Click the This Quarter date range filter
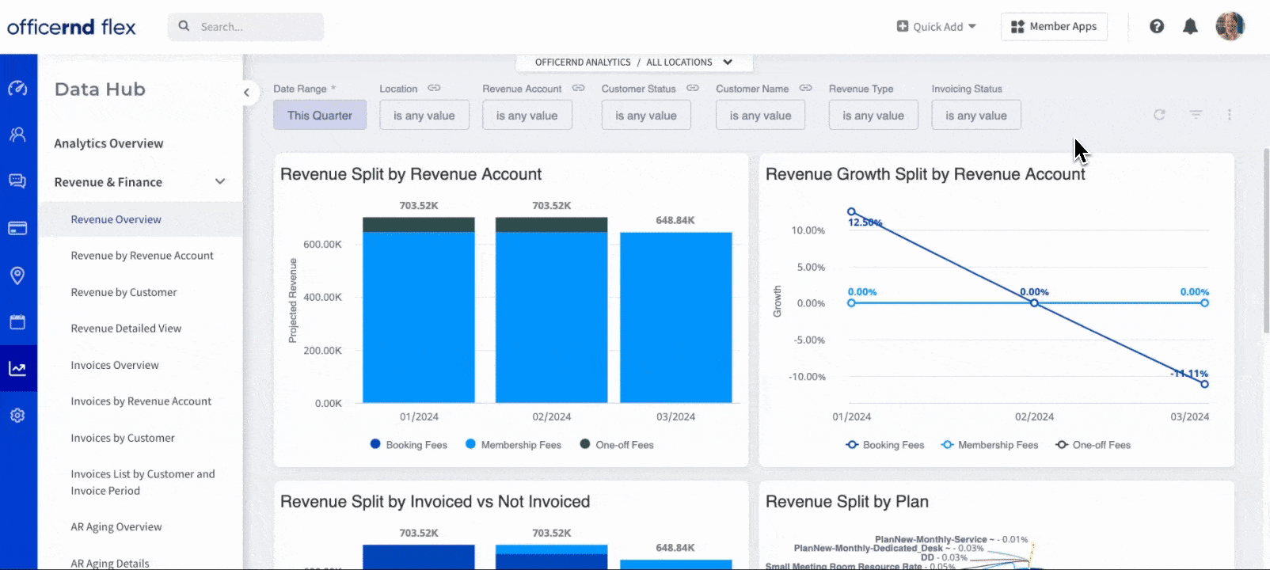Image resolution: width=1270 pixels, height=570 pixels. [x=320, y=116]
